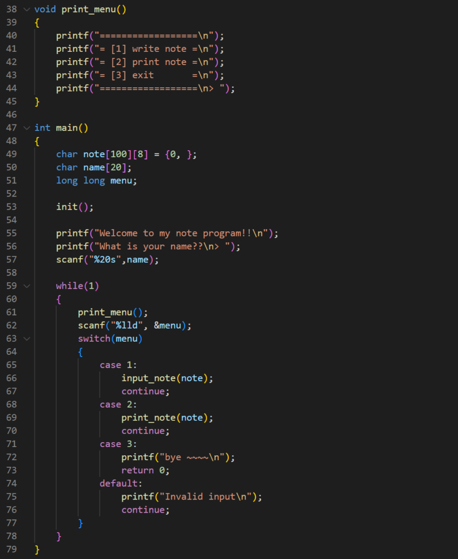This screenshot has width=458, height=559.
Task: Click the 'char name[20];' declaration
Action: tap(93, 167)
